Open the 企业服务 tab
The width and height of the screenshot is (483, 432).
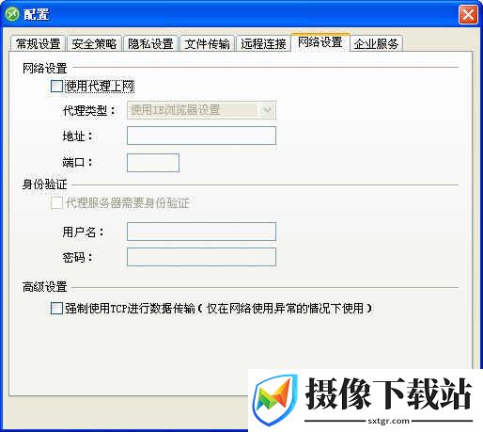pos(376,43)
